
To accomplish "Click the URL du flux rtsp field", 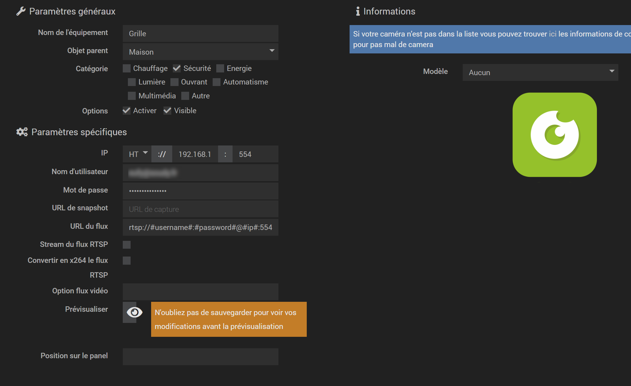I will click(x=201, y=227).
